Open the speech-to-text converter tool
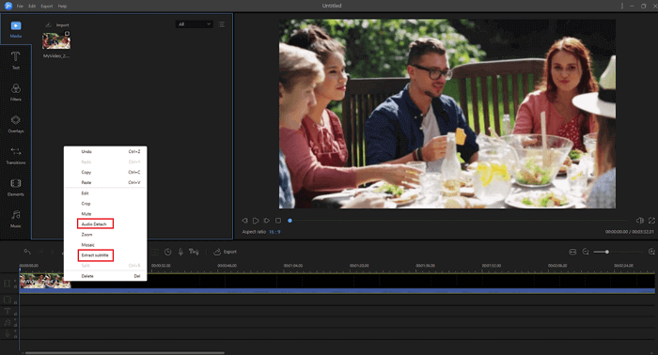Image resolution: width=658 pixels, height=355 pixels. 194,252
